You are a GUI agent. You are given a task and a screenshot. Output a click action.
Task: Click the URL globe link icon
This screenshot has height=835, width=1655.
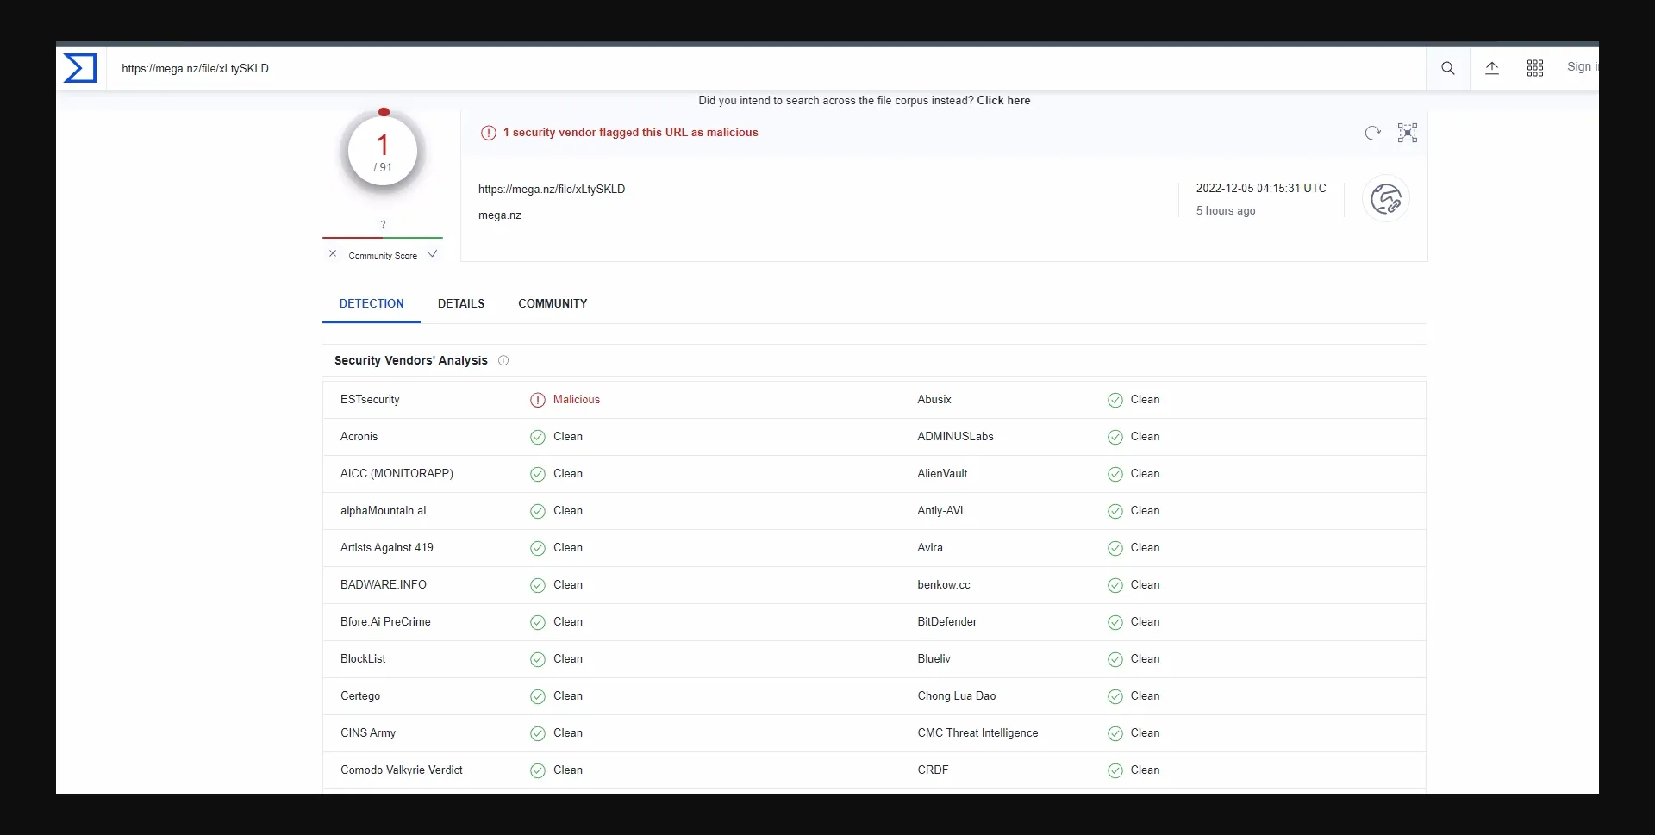pyautogui.click(x=1385, y=199)
